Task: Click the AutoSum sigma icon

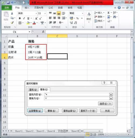Action: [109, 13]
